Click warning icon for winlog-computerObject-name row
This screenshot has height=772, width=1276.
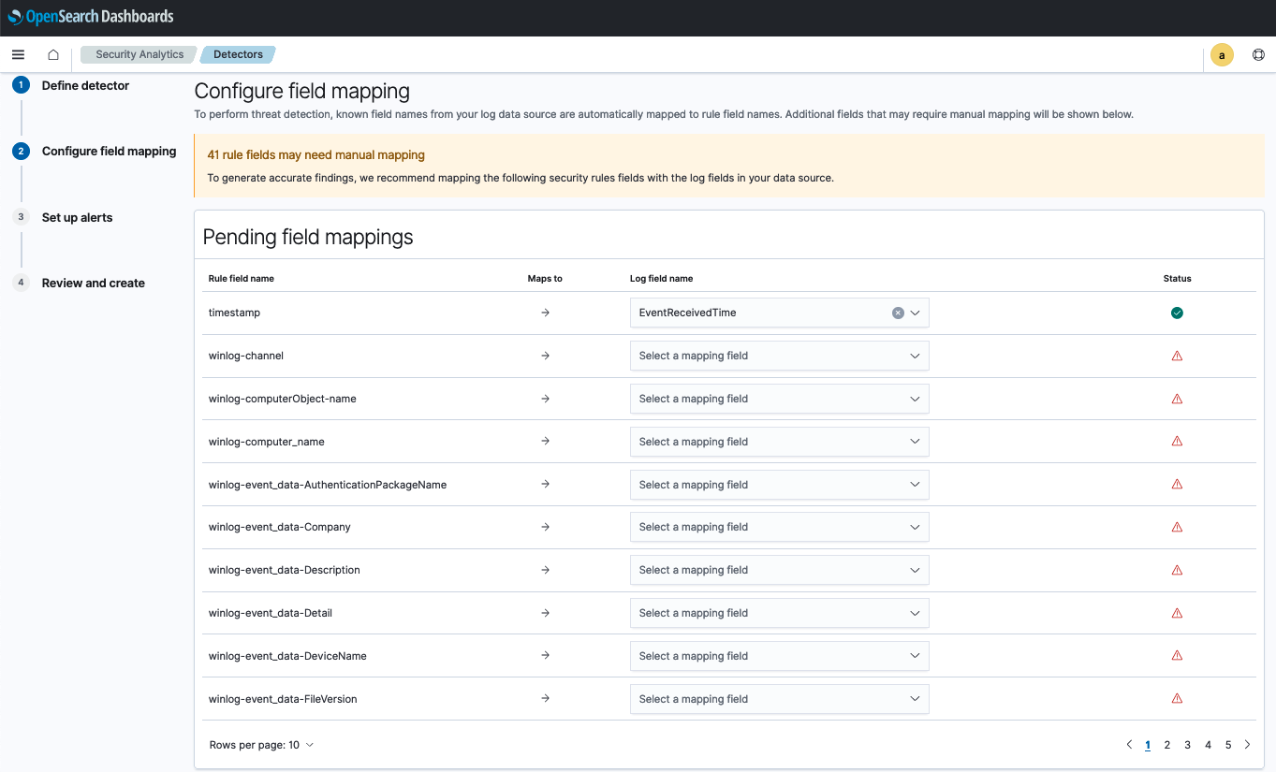click(1177, 399)
